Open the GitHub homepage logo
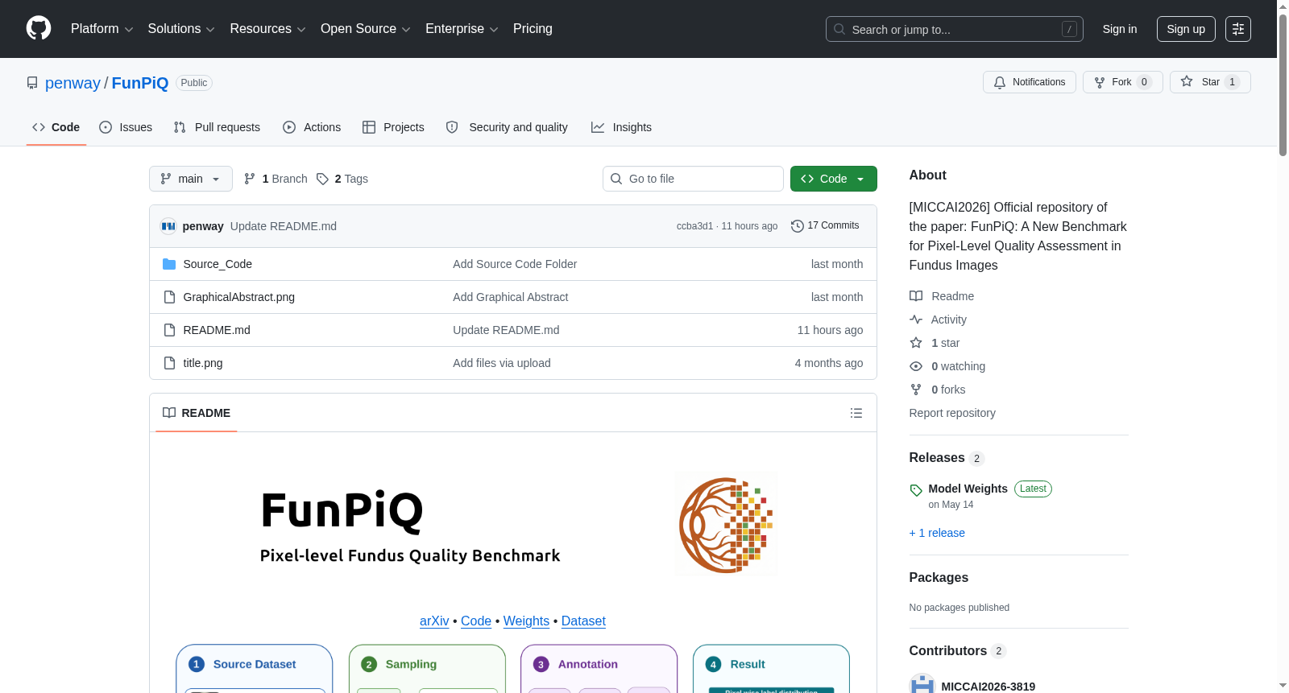This screenshot has width=1289, height=693. coord(39,28)
